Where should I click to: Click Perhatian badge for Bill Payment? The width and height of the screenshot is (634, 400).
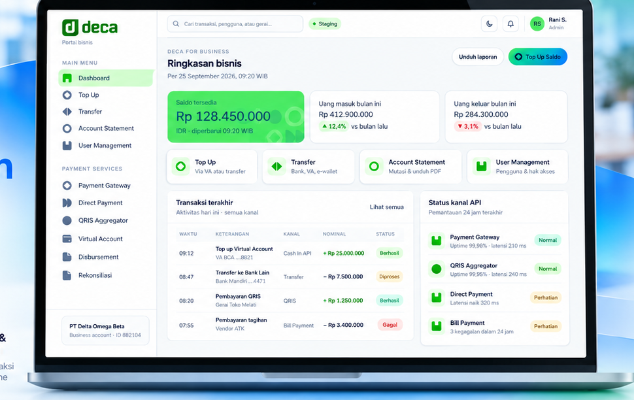pyautogui.click(x=546, y=326)
